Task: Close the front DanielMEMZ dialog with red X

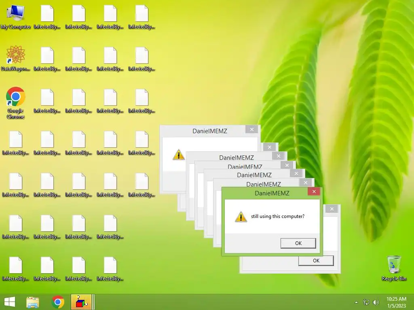Action: click(314, 191)
